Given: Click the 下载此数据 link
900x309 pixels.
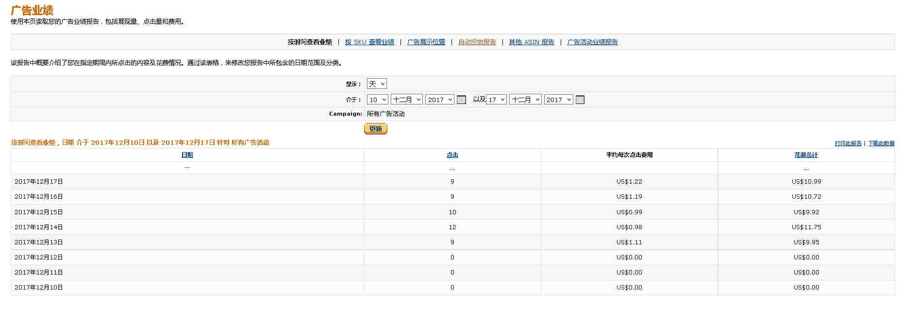Looking at the screenshot, I should click(881, 143).
